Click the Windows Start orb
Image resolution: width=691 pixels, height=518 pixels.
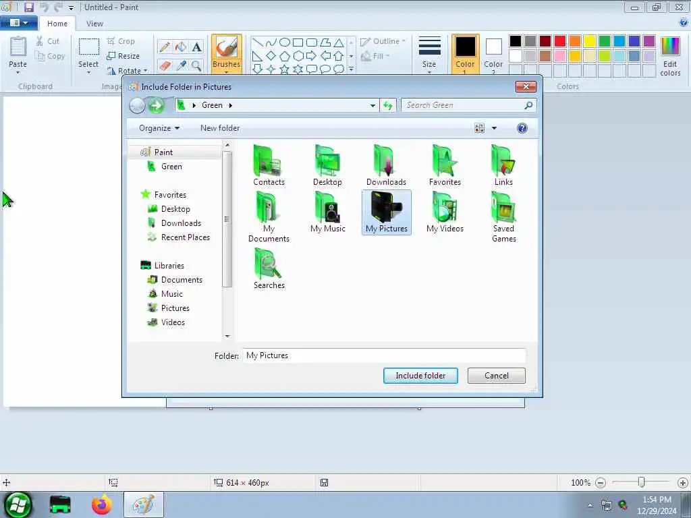click(18, 505)
